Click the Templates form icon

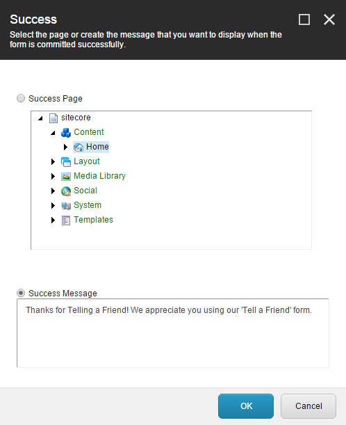click(x=66, y=220)
